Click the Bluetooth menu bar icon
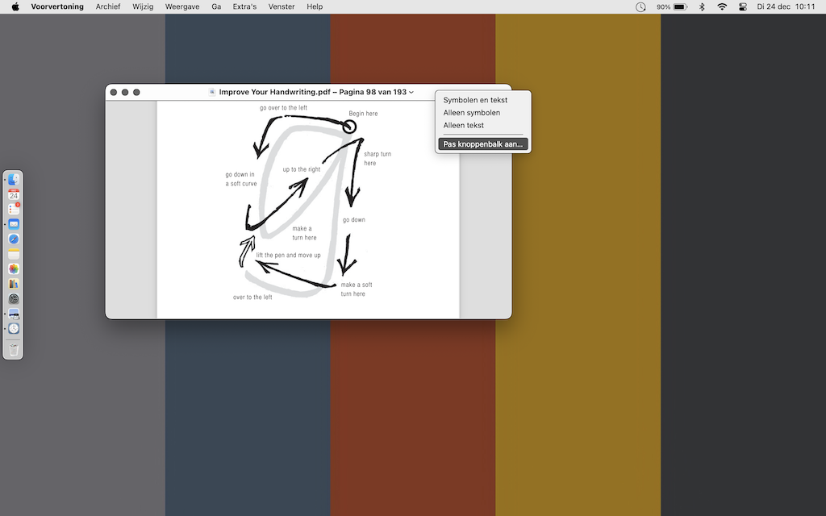 click(702, 6)
